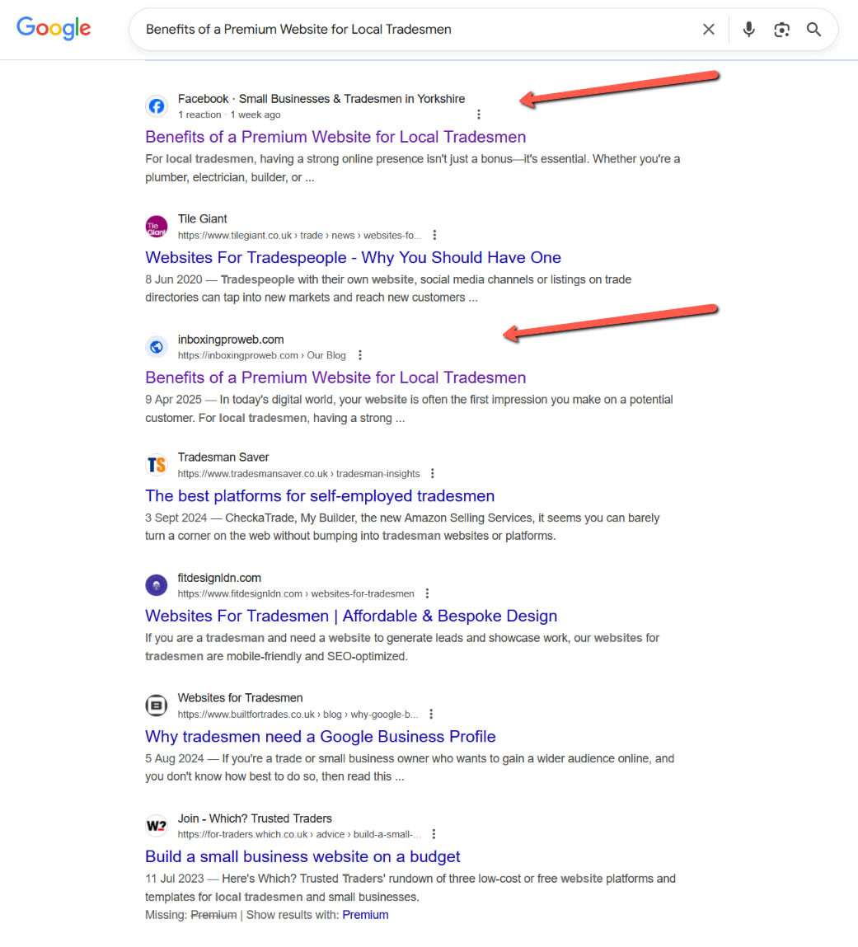
Task: Click fitdesignldn.com › websites-for-tradesmen breadcrumb
Action: 296,593
